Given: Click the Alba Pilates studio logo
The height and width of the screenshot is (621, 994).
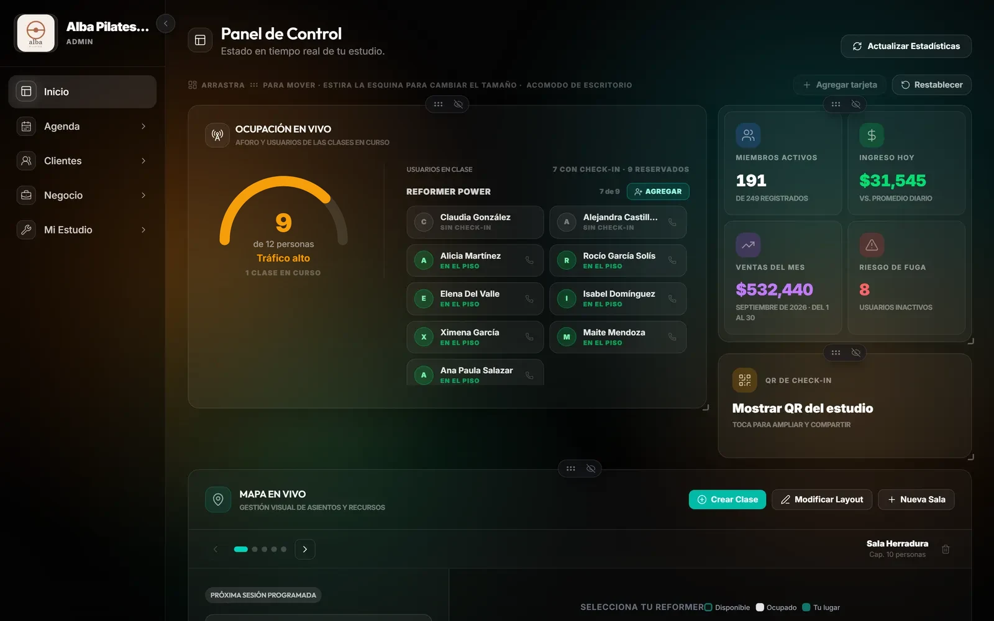Looking at the screenshot, I should point(36,33).
